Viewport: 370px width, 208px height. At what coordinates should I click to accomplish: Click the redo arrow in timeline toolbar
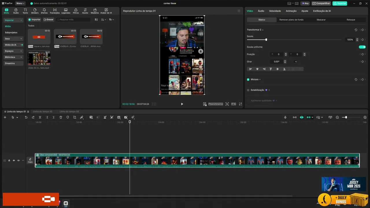tap(33, 117)
